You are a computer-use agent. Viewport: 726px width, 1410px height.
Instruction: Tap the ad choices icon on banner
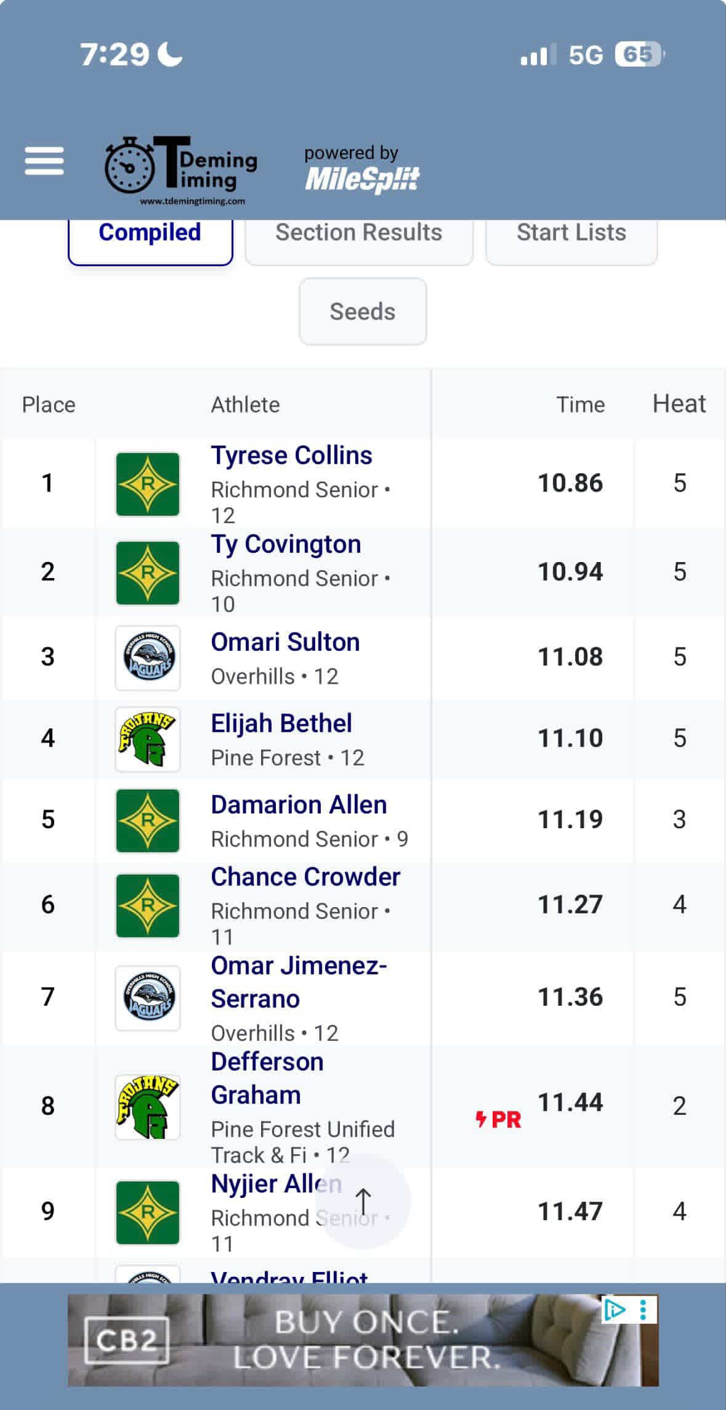pos(615,1310)
